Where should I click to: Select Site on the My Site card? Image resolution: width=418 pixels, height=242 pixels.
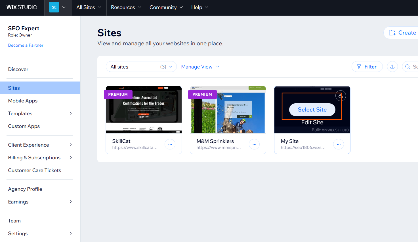(312, 110)
